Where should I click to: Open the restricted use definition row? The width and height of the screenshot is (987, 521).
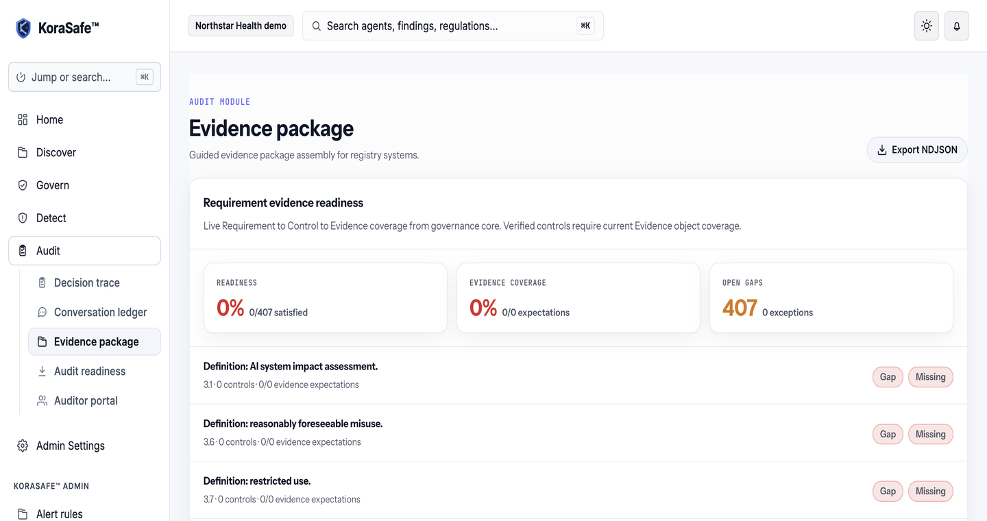[578, 489]
